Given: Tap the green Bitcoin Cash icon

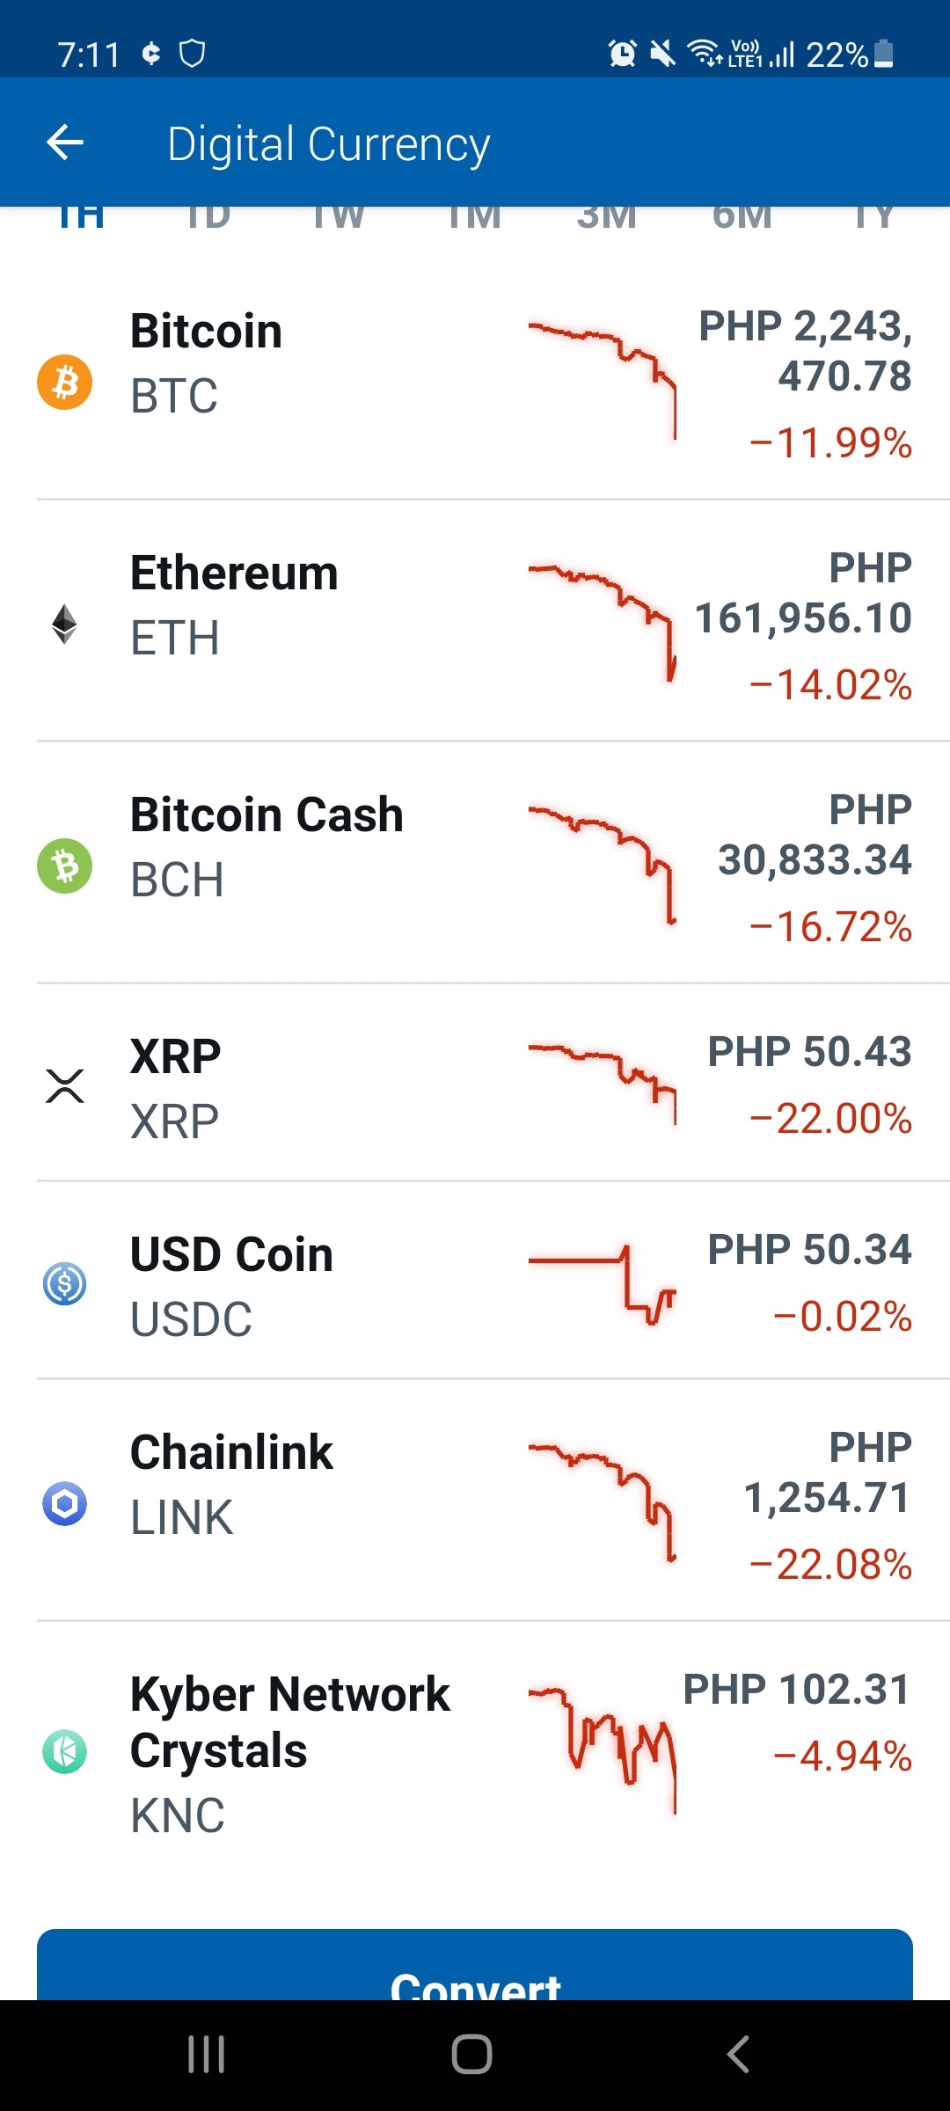Looking at the screenshot, I should [64, 866].
